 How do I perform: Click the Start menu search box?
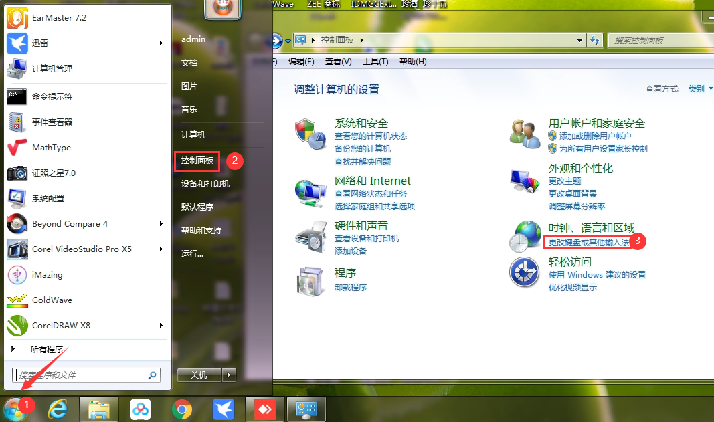[80, 375]
